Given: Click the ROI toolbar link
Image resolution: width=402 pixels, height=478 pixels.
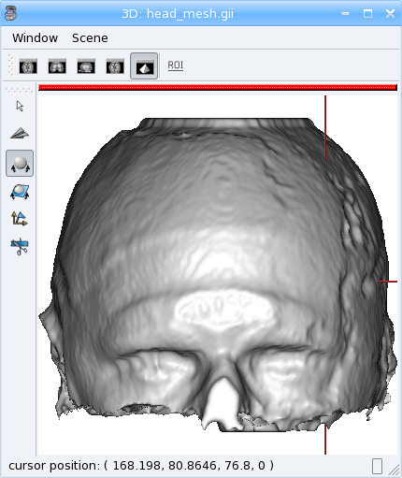Looking at the screenshot, I should [176, 65].
